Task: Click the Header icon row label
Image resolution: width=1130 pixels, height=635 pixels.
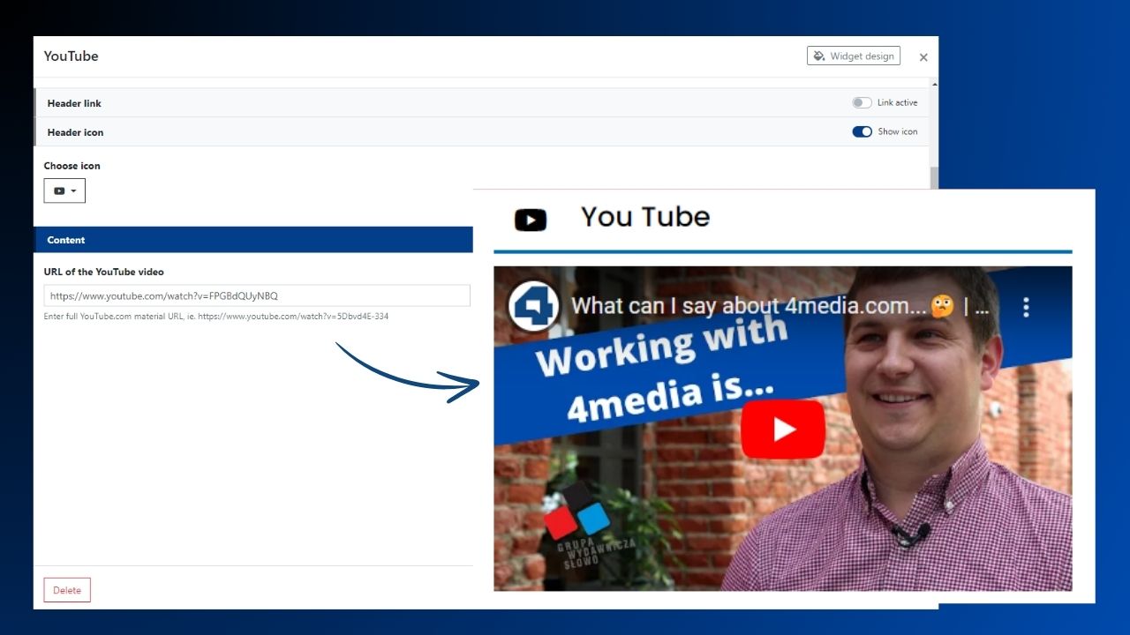Action: click(75, 132)
